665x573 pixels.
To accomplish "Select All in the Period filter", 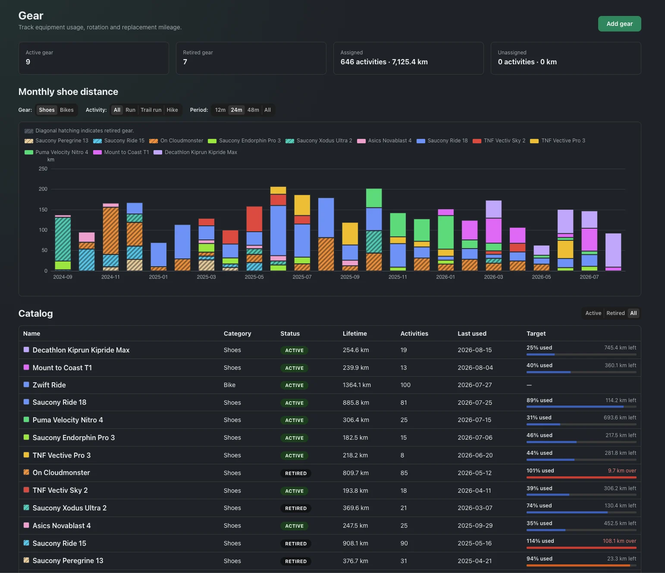I will point(267,110).
